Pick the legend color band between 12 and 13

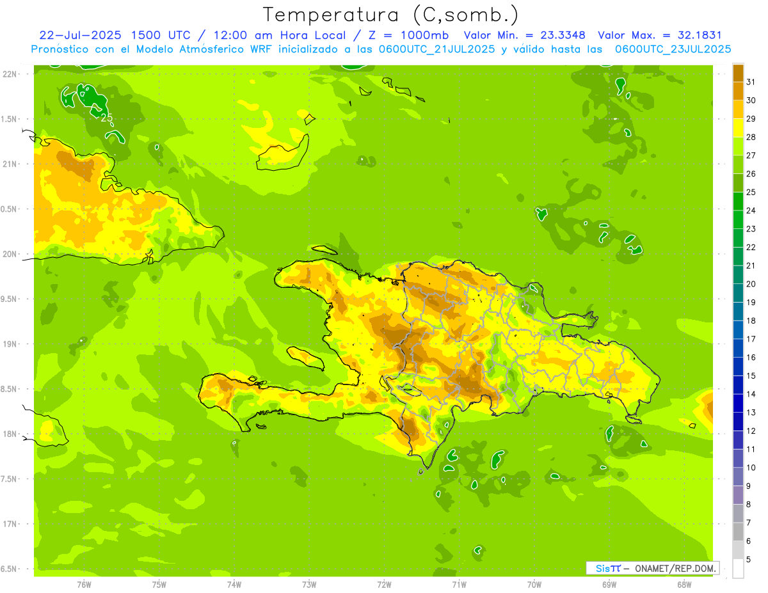coord(738,422)
